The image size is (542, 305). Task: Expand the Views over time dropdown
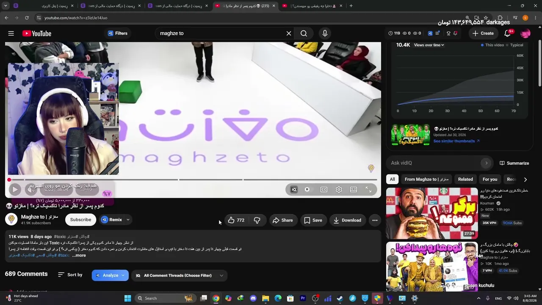tap(429, 45)
